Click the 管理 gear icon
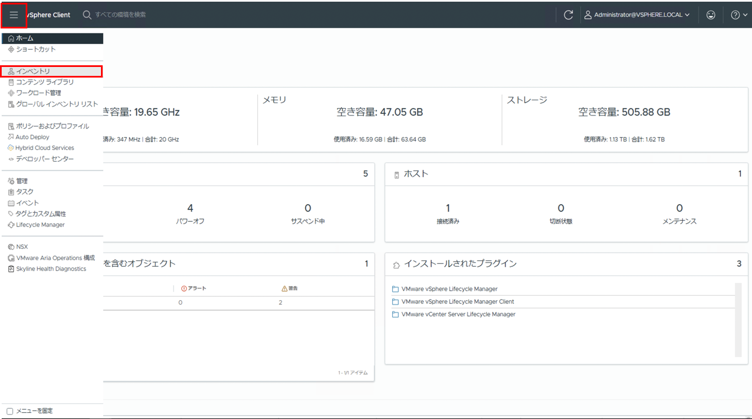This screenshot has width=752, height=419. click(11, 181)
